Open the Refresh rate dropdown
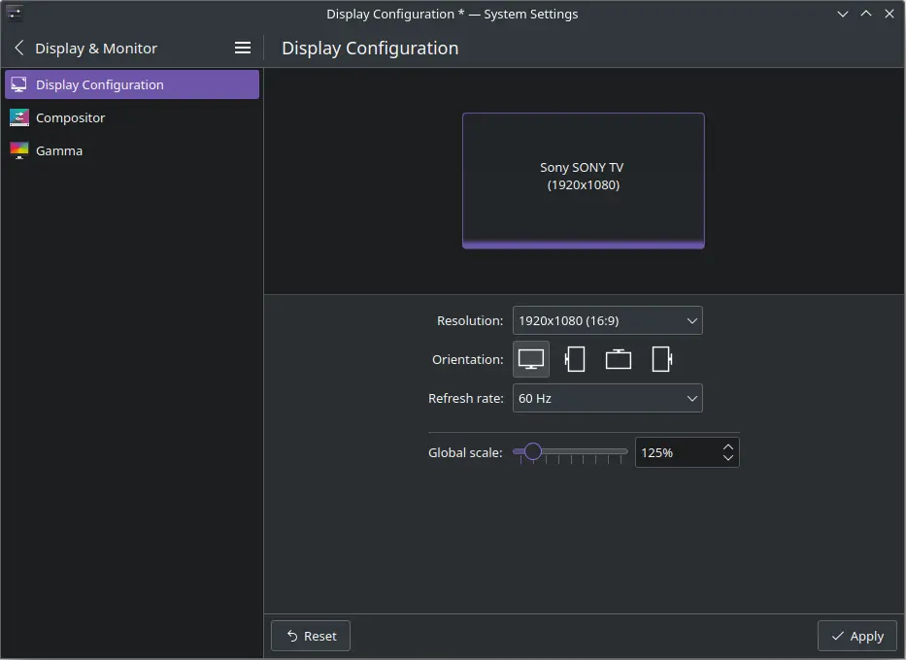Viewport: 906px width, 660px height. point(607,398)
